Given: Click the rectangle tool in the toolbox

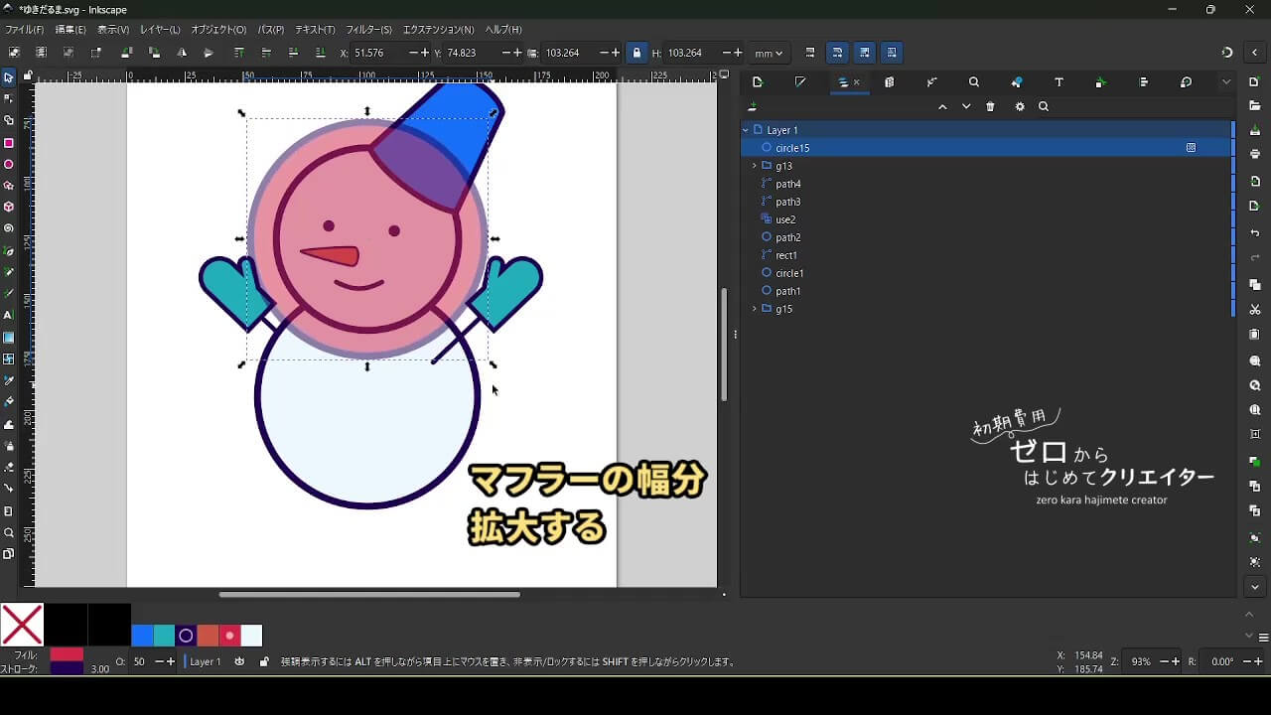Looking at the screenshot, I should 9,143.
